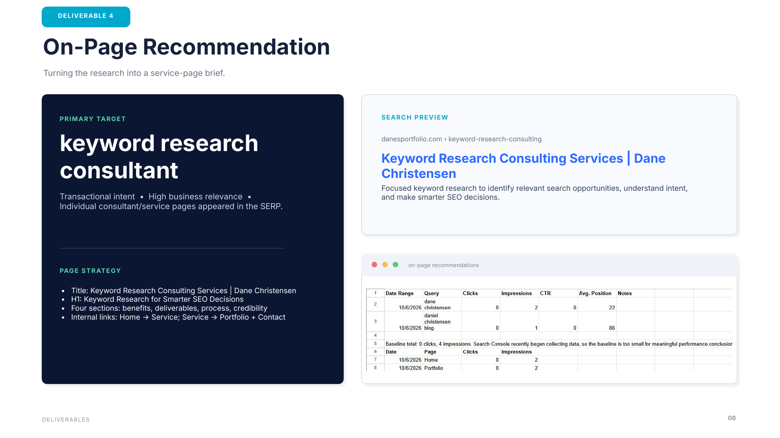The height and width of the screenshot is (438, 780).
Task: Select spreadsheet row number 2
Action: click(x=375, y=304)
